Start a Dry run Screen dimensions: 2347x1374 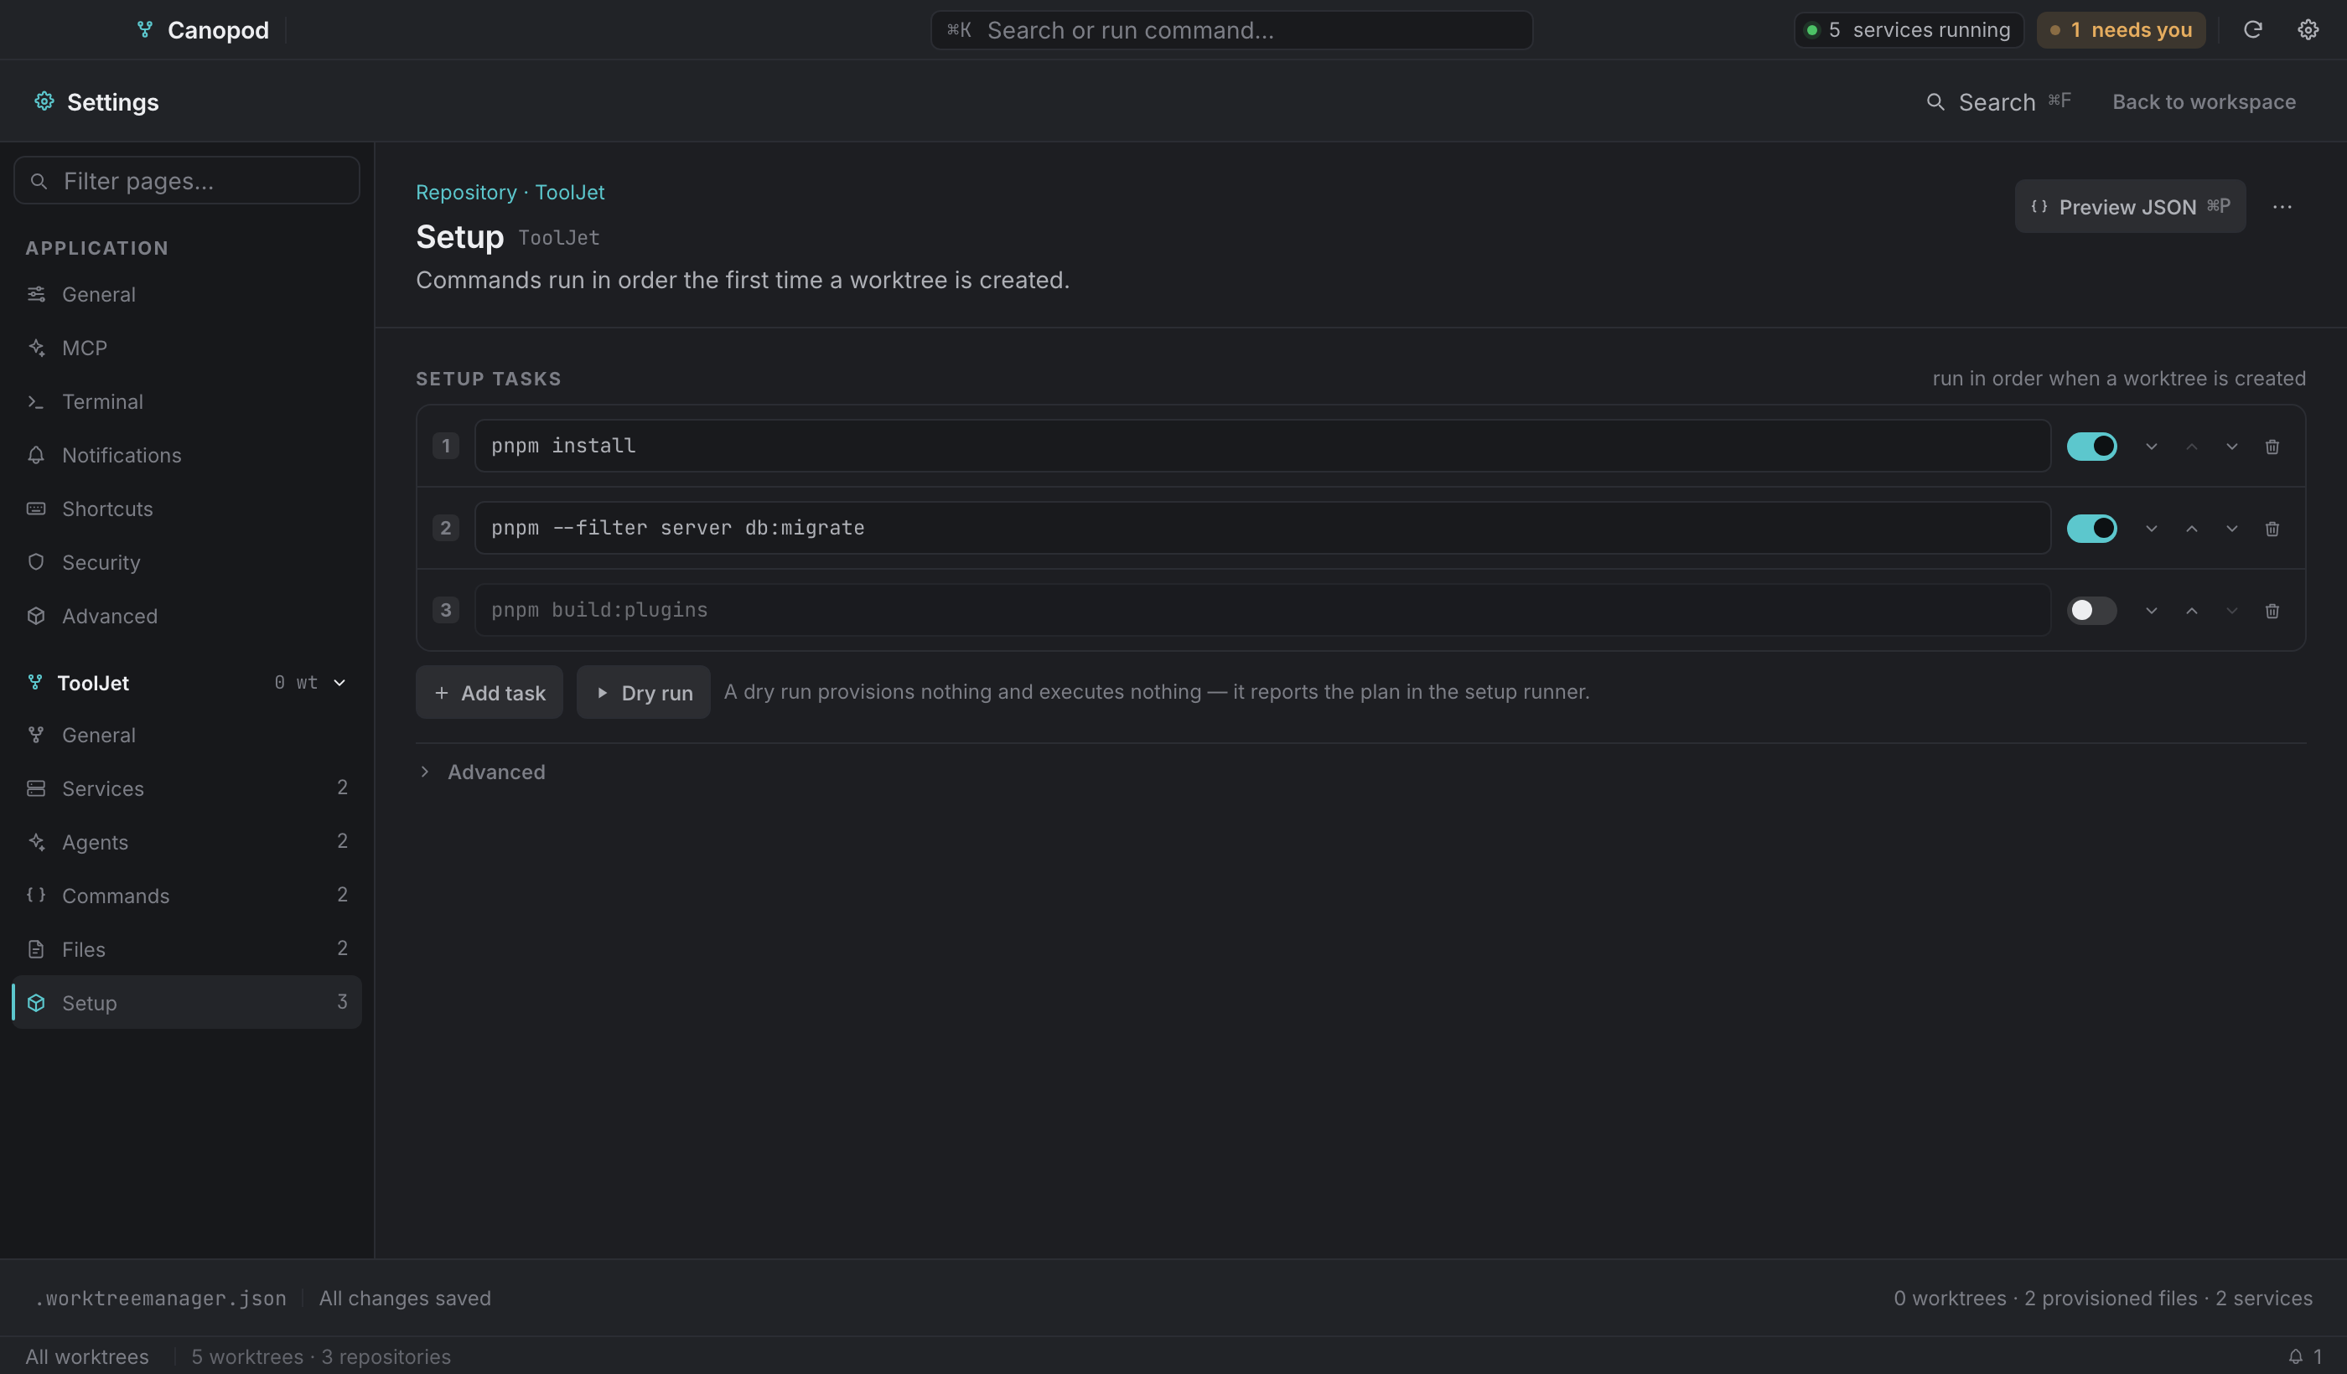click(x=643, y=692)
